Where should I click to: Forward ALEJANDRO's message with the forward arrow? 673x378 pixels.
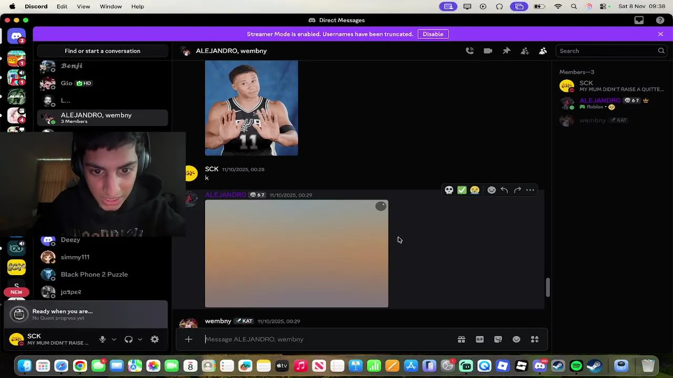point(517,190)
